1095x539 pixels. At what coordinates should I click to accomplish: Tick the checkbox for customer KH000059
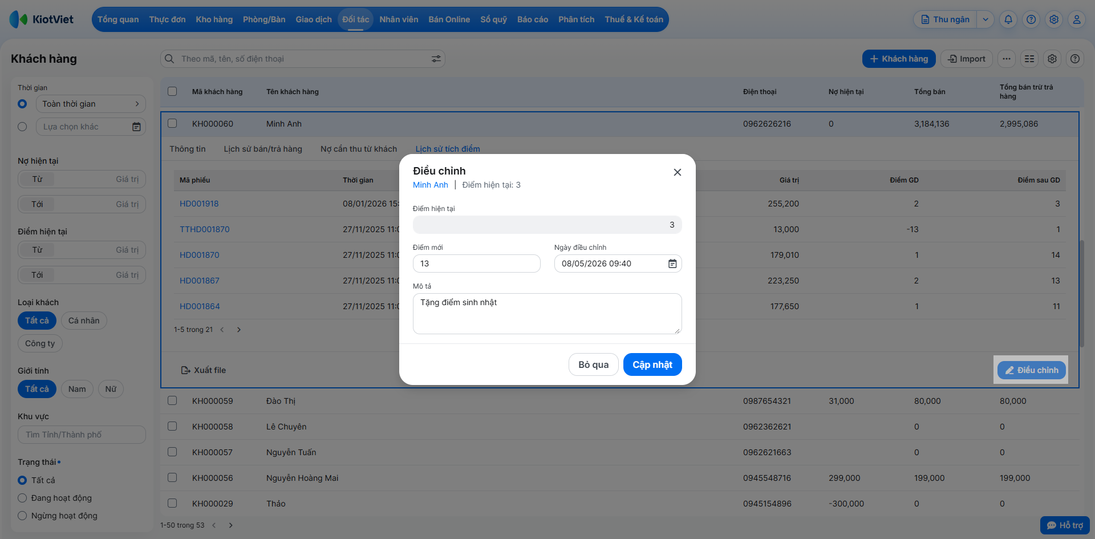click(x=172, y=400)
